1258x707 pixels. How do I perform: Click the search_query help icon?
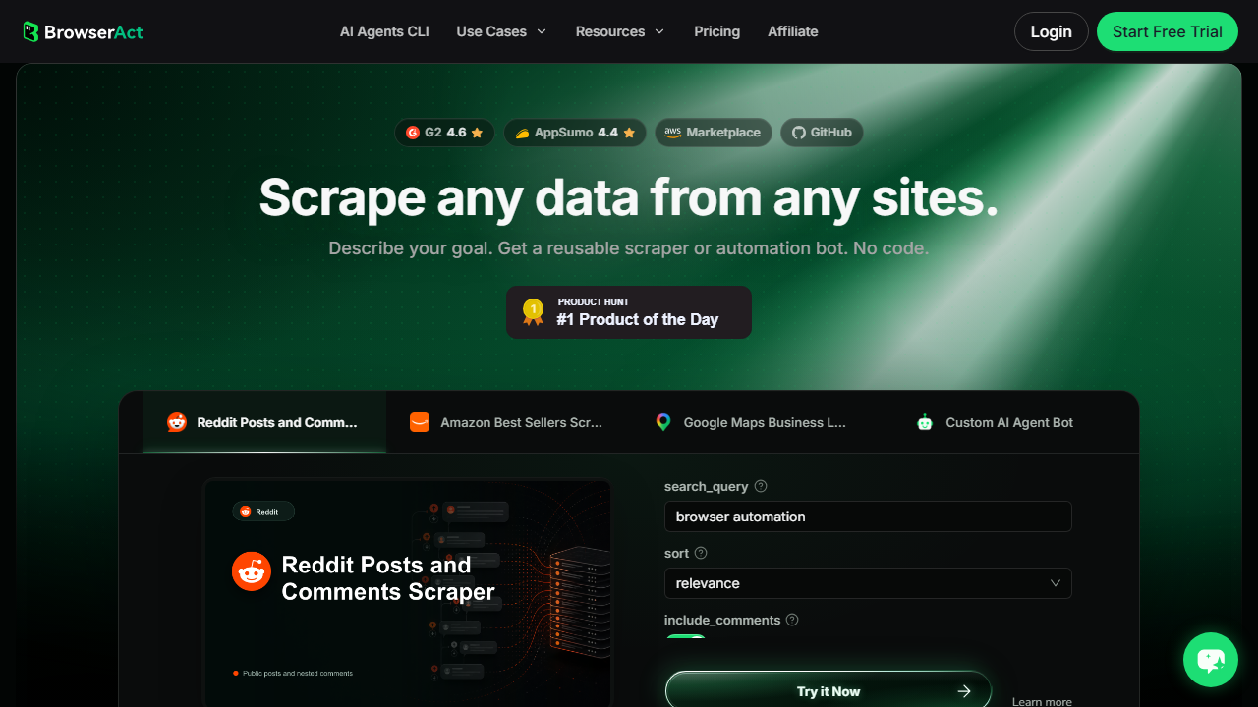point(761,486)
